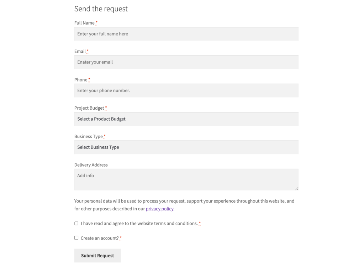Click the Business Type label
Image resolution: width=364 pixels, height=267 pixels.
(x=89, y=136)
